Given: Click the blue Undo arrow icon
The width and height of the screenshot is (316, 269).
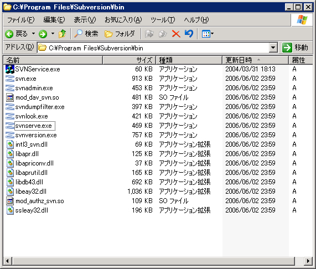Looking at the screenshot, I should coord(189,34).
